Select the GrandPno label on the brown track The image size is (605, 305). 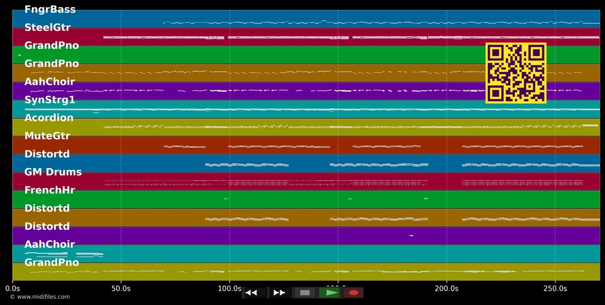(52, 64)
